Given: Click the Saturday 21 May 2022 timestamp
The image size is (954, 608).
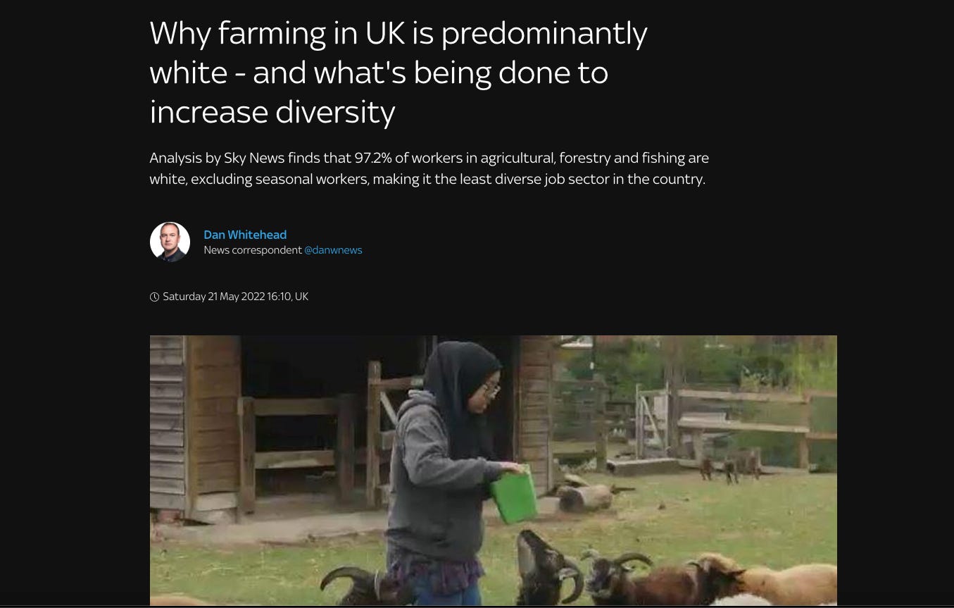Looking at the screenshot, I should click(235, 297).
